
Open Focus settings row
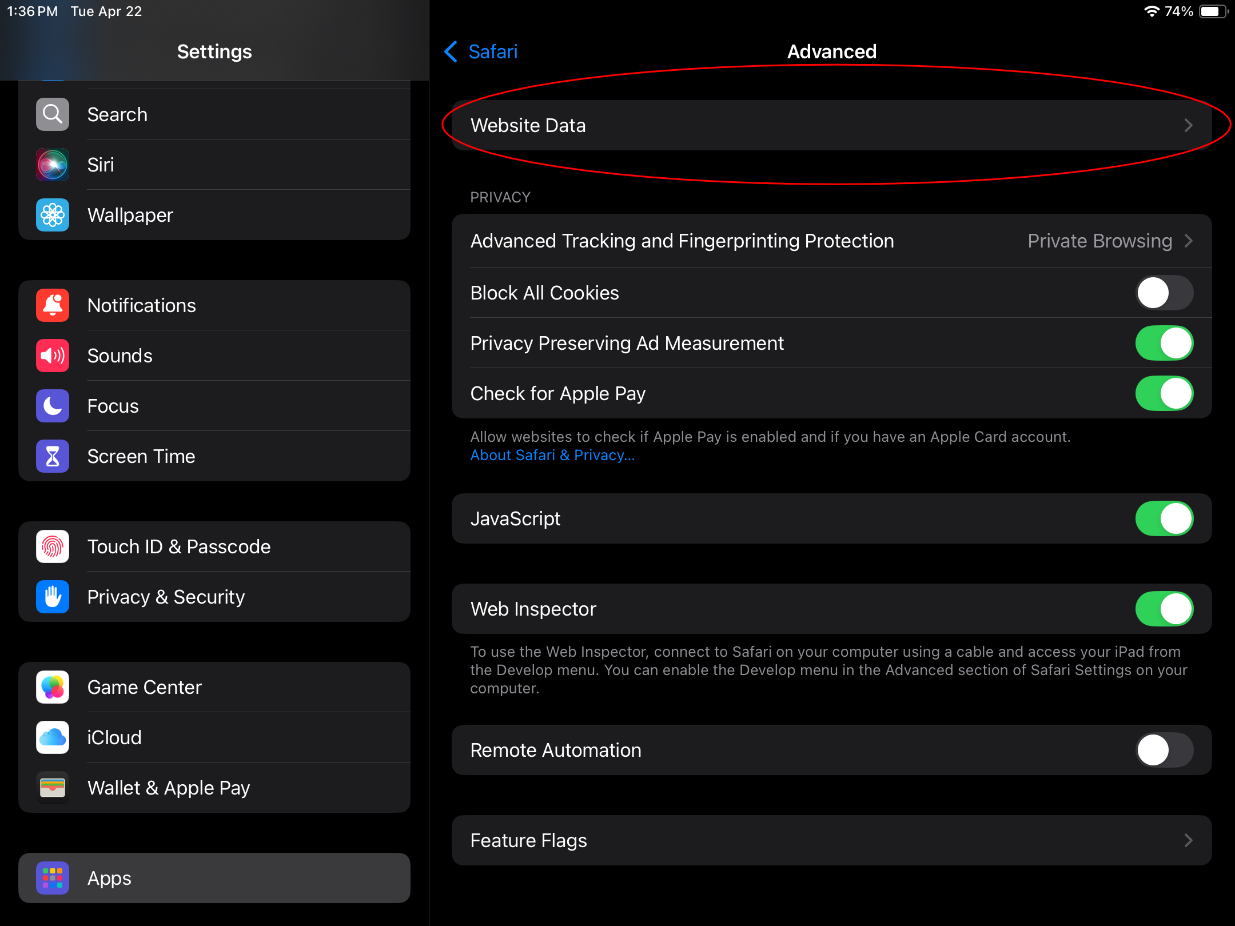coord(214,406)
